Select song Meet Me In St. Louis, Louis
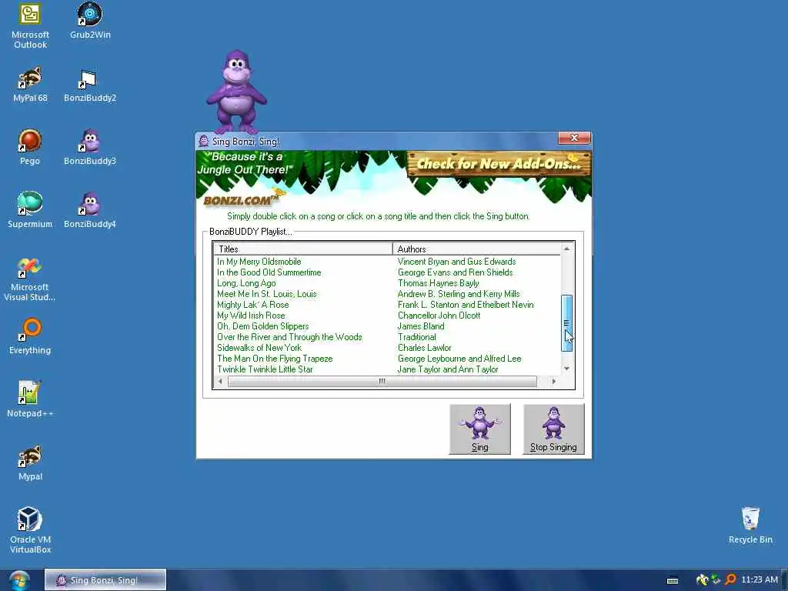 (x=267, y=294)
